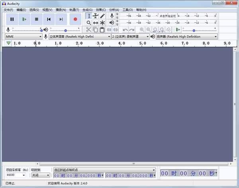Image resolution: width=239 pixels, height=188 pixels.
Task: Select the Multi-tool asterisk icon
Action: 102,23
